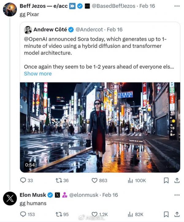
Task: View analytics for the 100K views tweet
Action: 130,180
